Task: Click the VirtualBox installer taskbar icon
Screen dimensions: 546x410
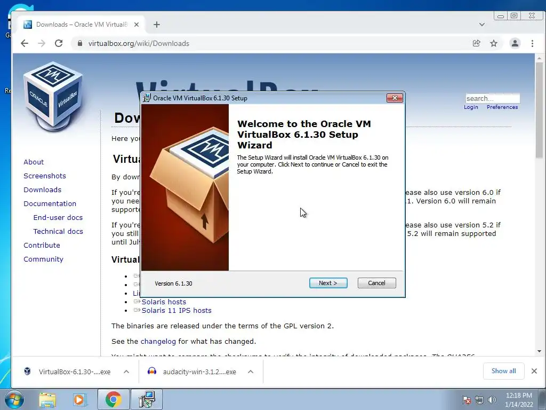Action: pyautogui.click(x=146, y=399)
